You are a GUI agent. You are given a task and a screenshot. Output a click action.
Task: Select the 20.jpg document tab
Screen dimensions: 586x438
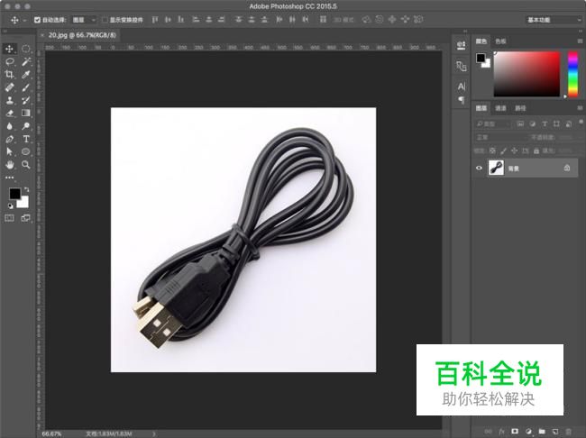82,35
